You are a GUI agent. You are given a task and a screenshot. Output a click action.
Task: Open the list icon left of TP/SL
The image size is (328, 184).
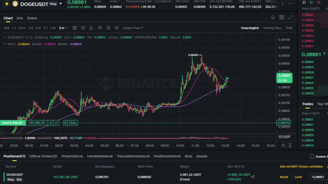pos(65,123)
